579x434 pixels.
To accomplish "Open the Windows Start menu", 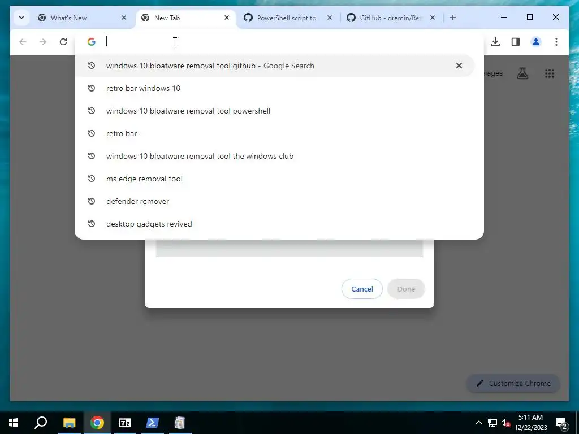I will coord(14,423).
